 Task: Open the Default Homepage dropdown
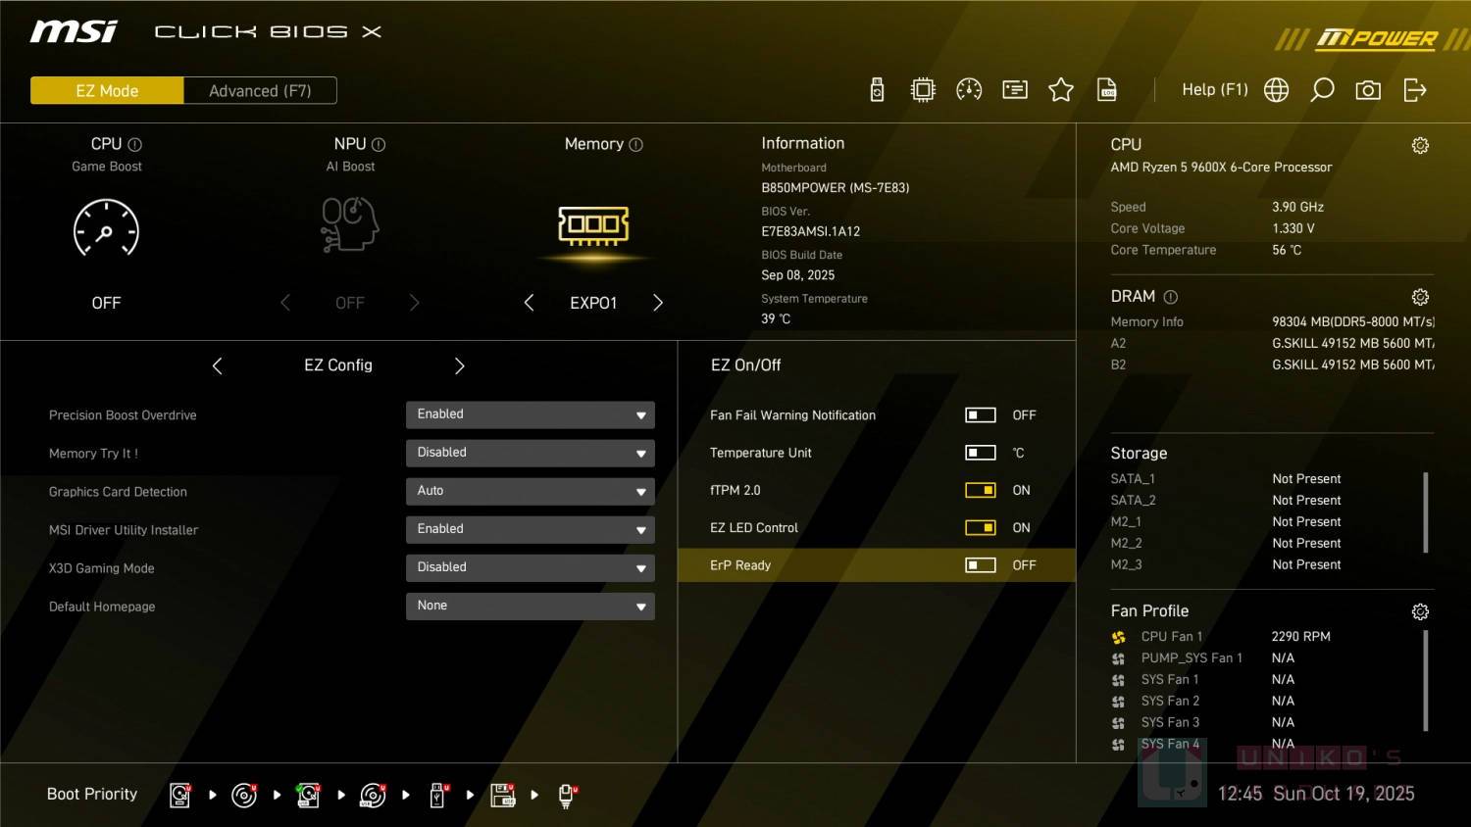[530, 606]
